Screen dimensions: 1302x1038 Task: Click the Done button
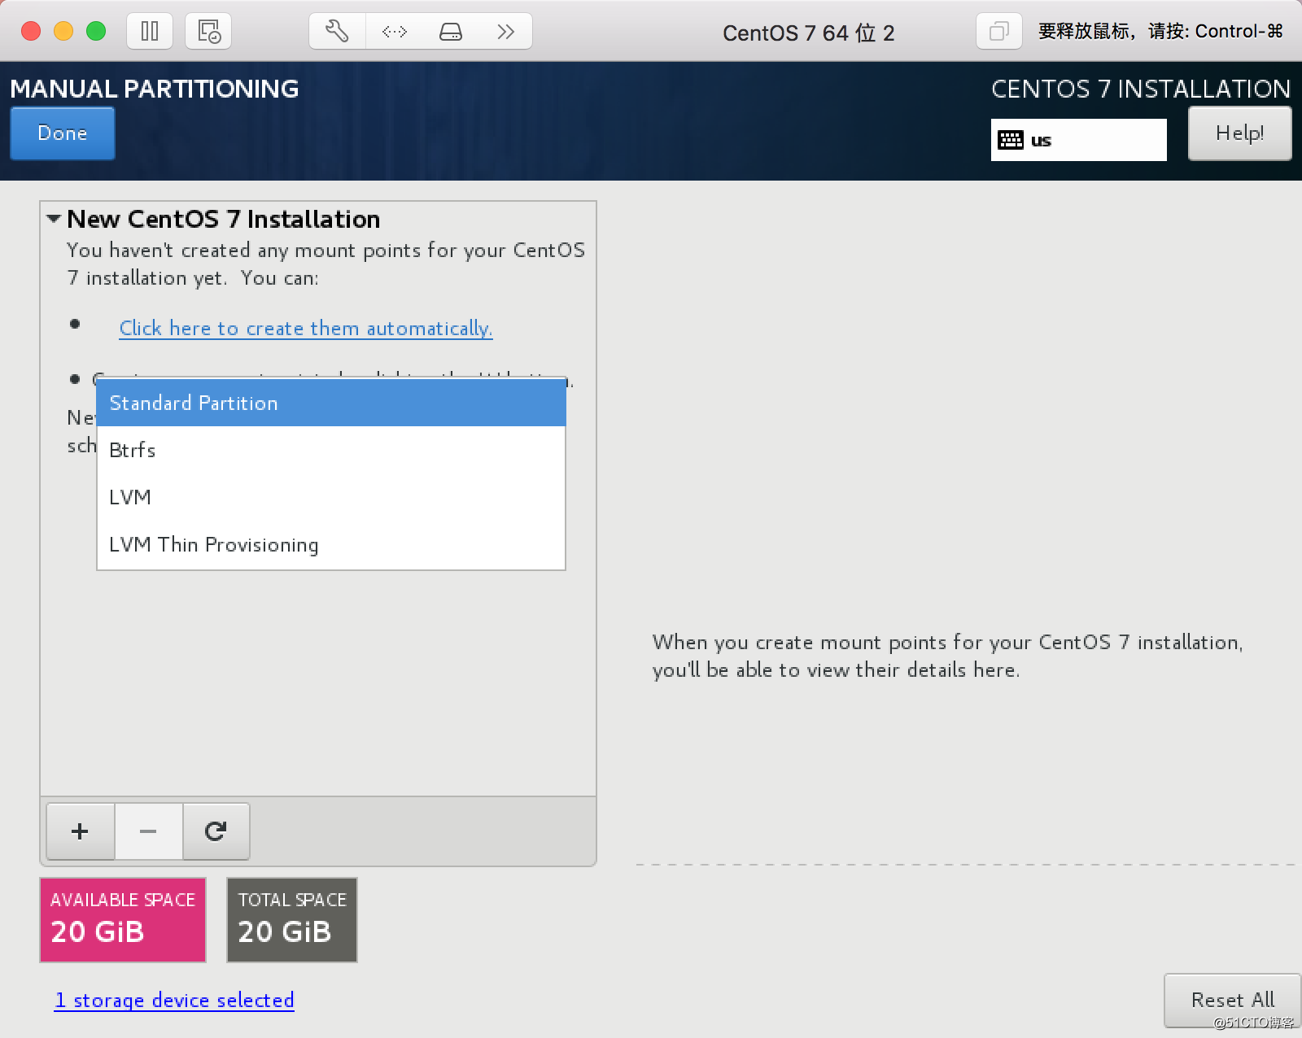[63, 133]
